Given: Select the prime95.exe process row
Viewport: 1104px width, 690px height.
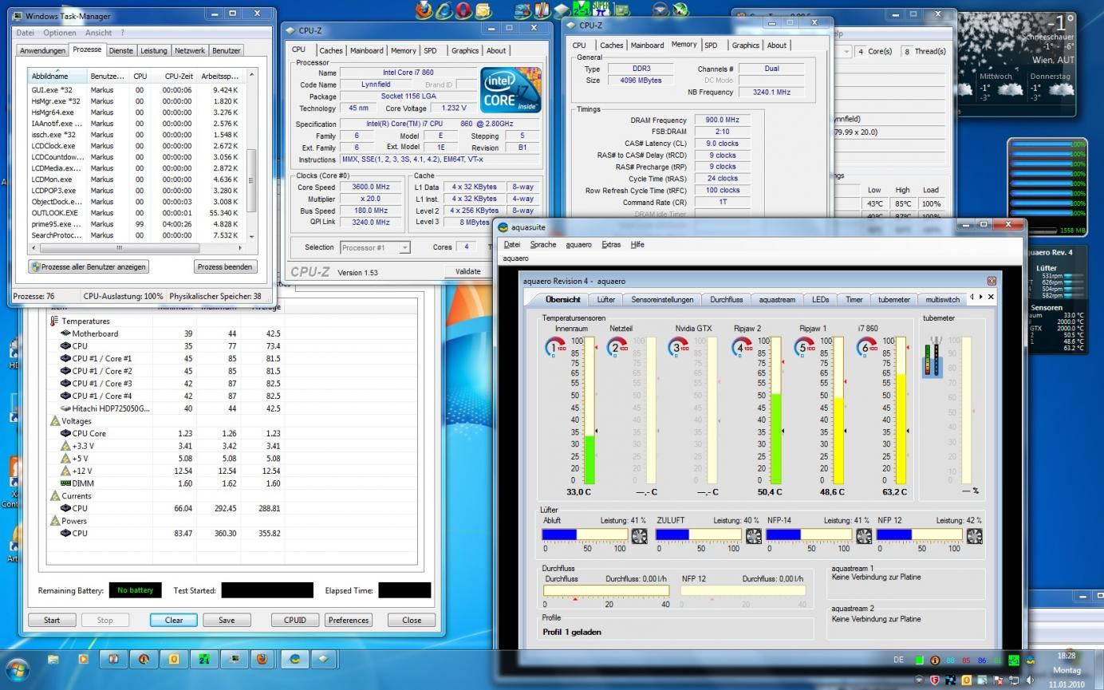Looking at the screenshot, I should coord(137,224).
